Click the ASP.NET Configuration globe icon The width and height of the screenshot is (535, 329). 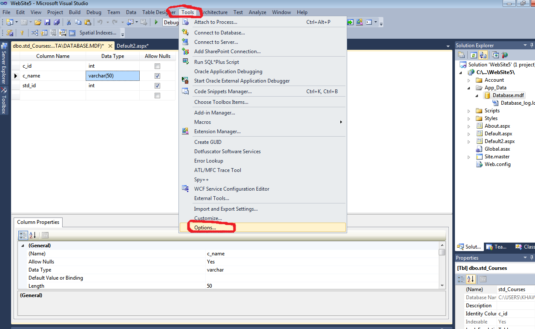(x=505, y=54)
